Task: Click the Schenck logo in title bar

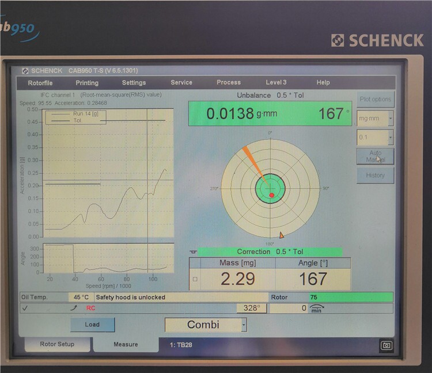Action: tap(25, 71)
